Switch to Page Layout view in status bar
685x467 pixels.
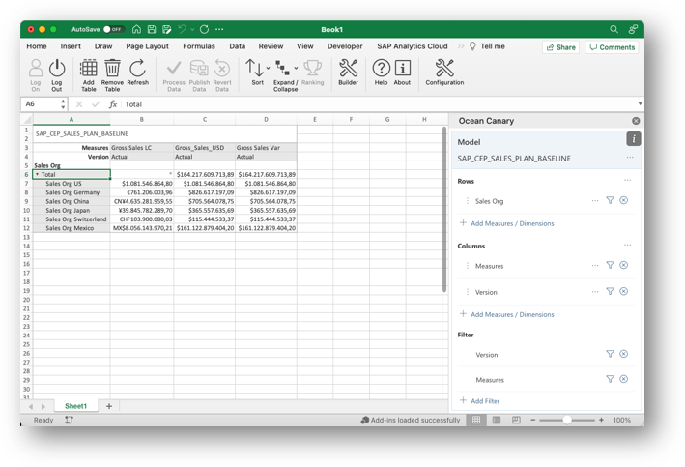pyautogui.click(x=497, y=420)
